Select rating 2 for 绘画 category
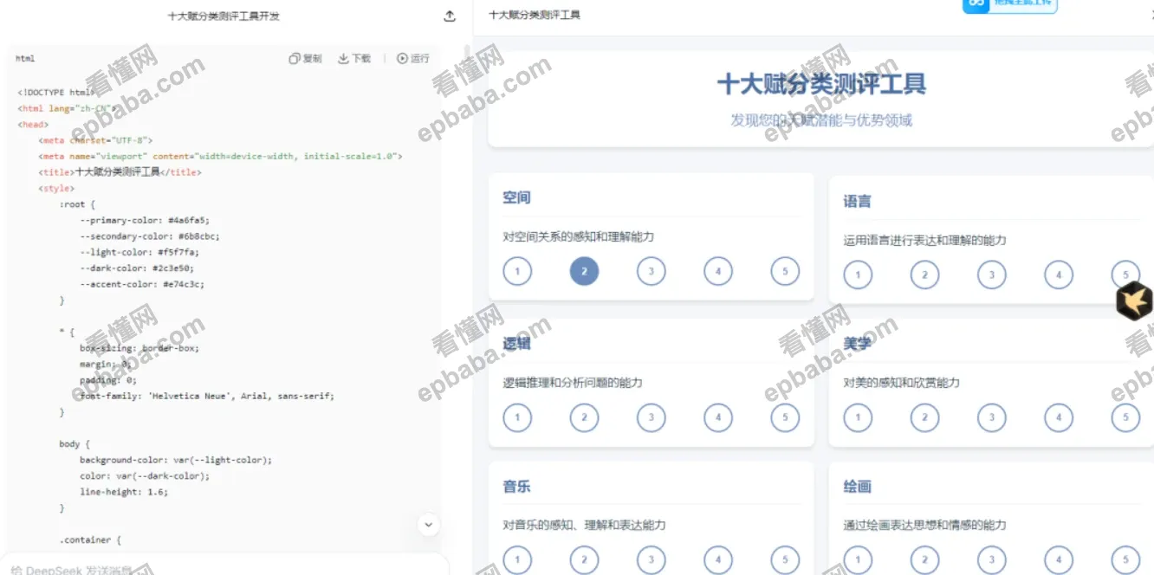 924,559
